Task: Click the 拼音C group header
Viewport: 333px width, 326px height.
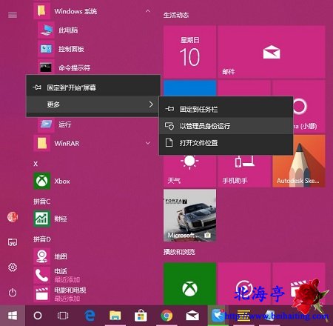Action: coord(41,202)
